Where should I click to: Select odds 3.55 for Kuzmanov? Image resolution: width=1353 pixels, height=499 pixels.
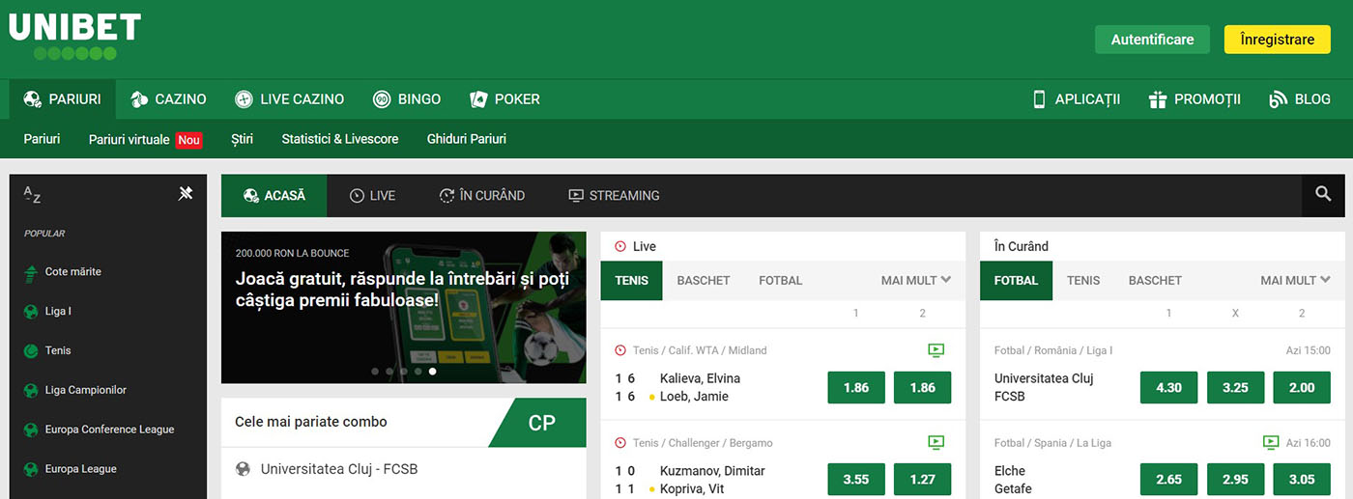pos(856,480)
